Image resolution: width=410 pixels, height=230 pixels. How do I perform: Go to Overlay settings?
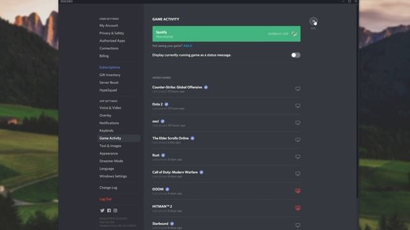coord(105,115)
